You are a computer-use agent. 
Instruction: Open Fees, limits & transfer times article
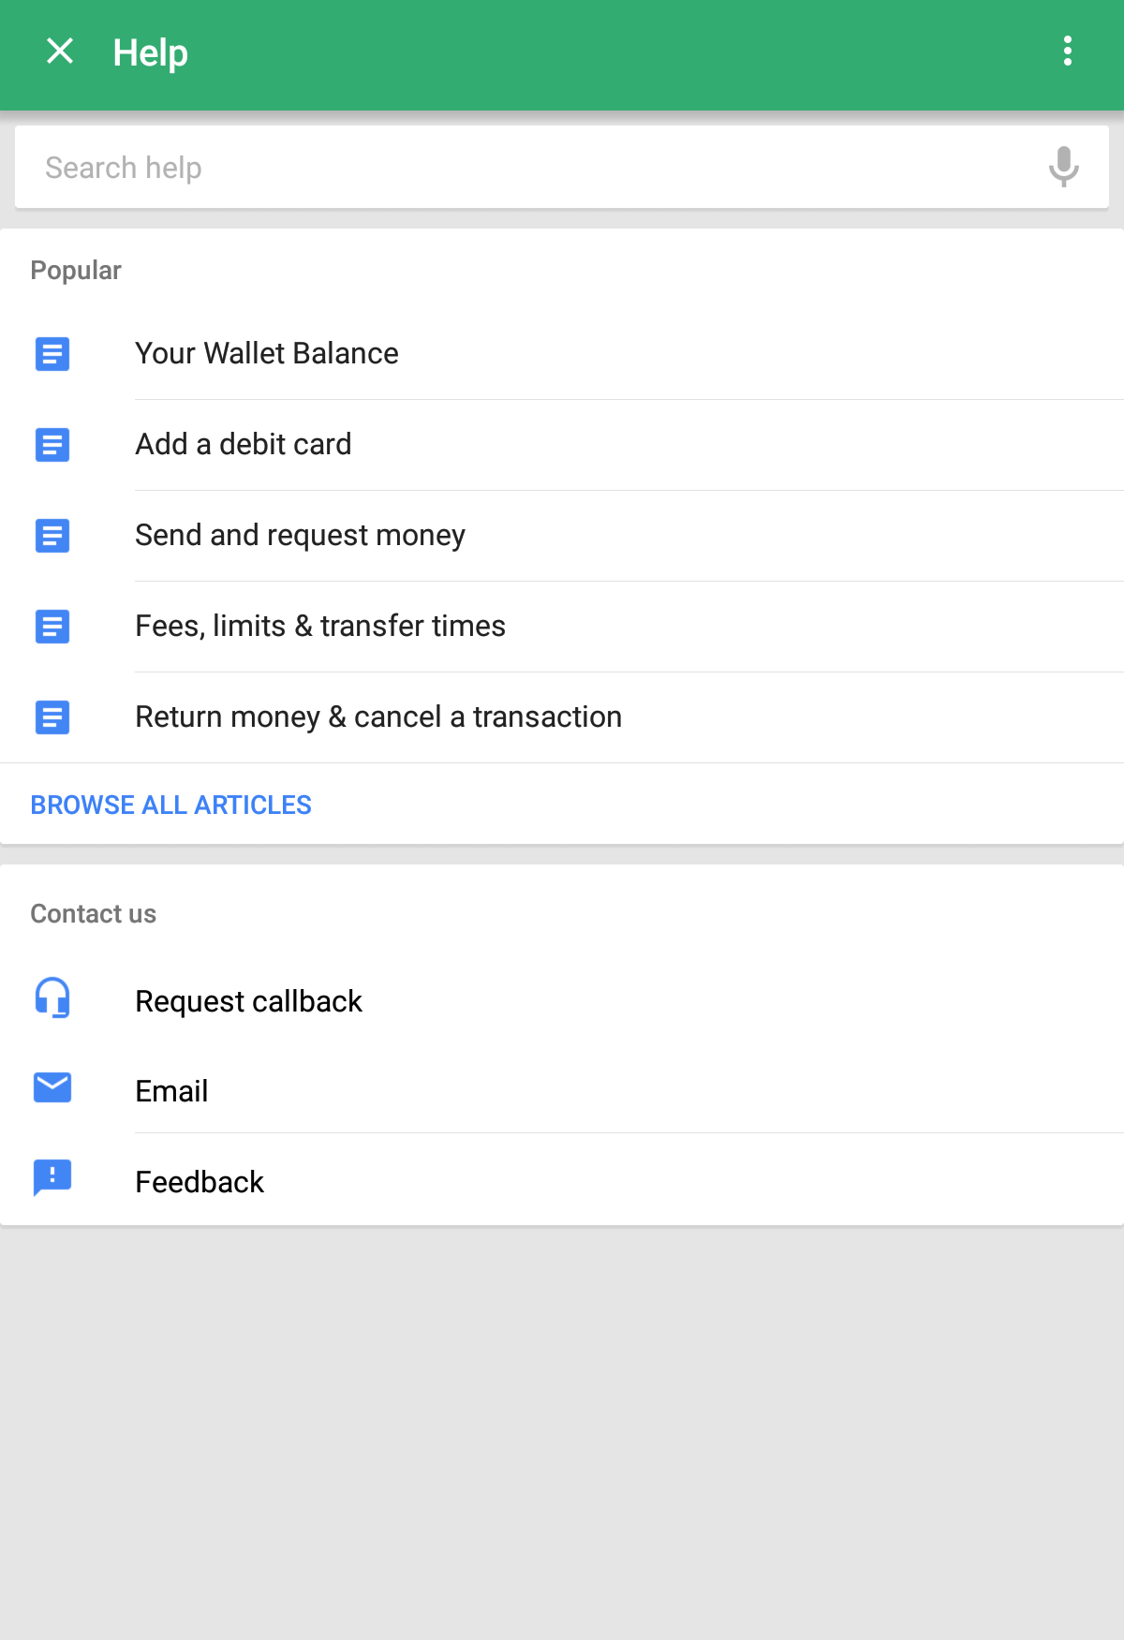tap(562, 627)
